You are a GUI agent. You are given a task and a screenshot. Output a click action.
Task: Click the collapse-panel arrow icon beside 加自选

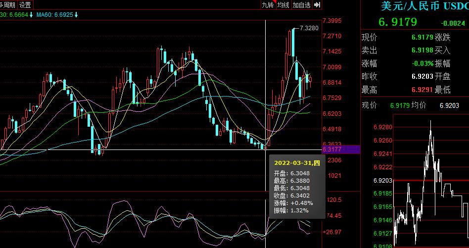tap(317, 5)
